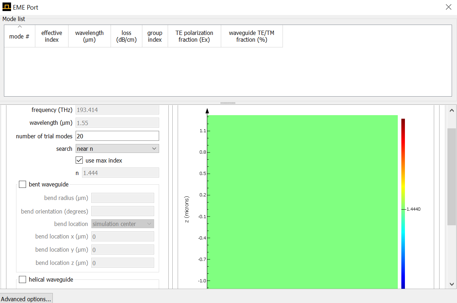The image size is (457, 303).
Task: Click the z-axis tick label 1.1
Action: 203,131
